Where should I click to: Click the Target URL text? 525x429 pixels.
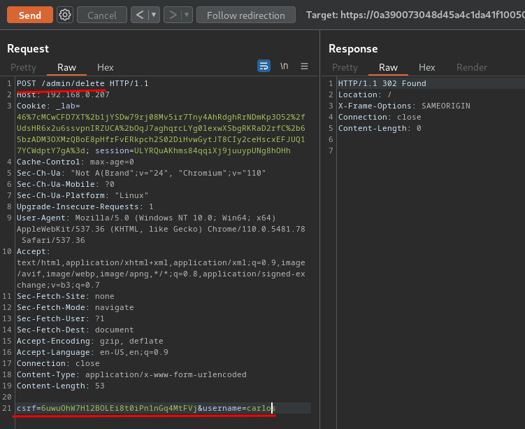coord(415,15)
